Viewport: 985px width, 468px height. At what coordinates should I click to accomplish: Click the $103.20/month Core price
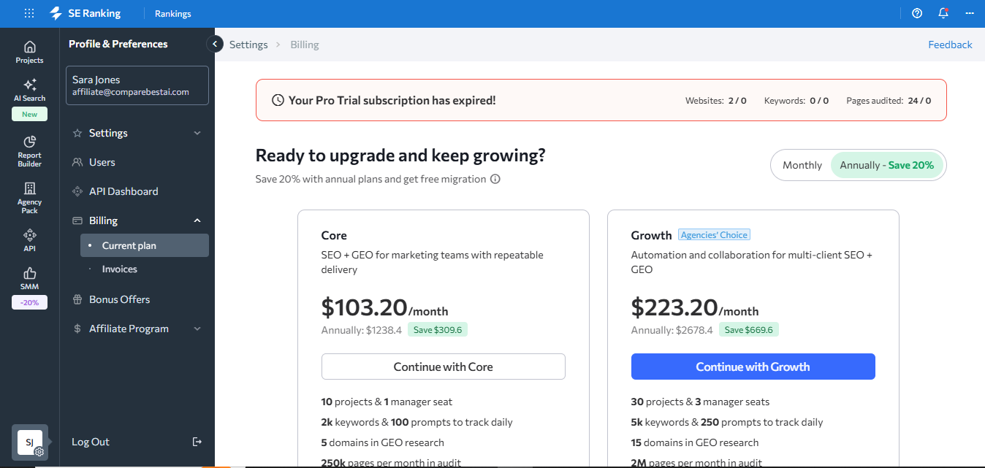point(385,307)
